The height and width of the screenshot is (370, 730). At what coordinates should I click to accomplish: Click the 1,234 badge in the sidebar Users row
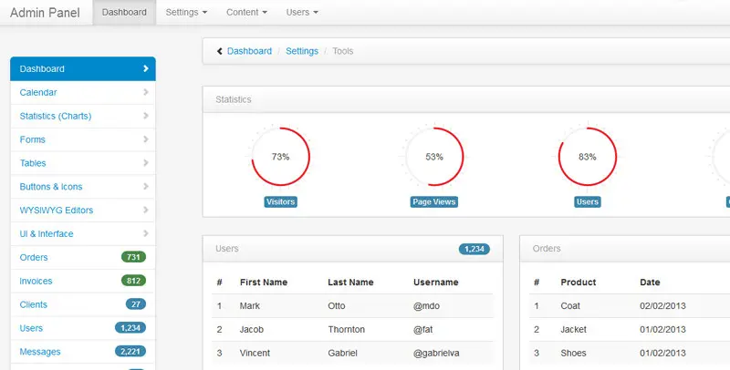point(130,328)
